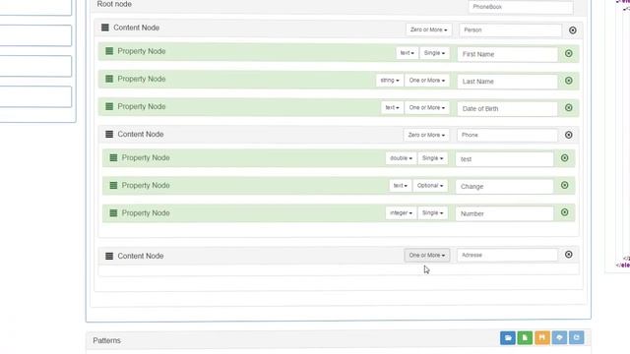This screenshot has width=630, height=354.
Task: Save pattern with the orange disk icon
Action: pyautogui.click(x=542, y=338)
